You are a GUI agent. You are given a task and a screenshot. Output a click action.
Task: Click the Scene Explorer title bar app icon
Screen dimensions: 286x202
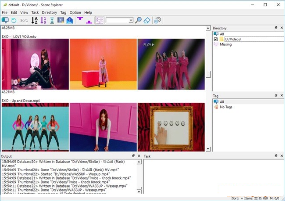click(x=5, y=5)
